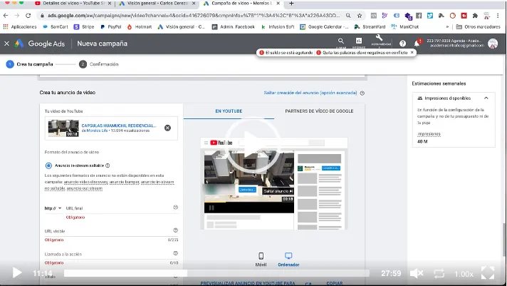507x286 pixels.
Task: Open the PayPal bookmark
Action: coord(110,27)
